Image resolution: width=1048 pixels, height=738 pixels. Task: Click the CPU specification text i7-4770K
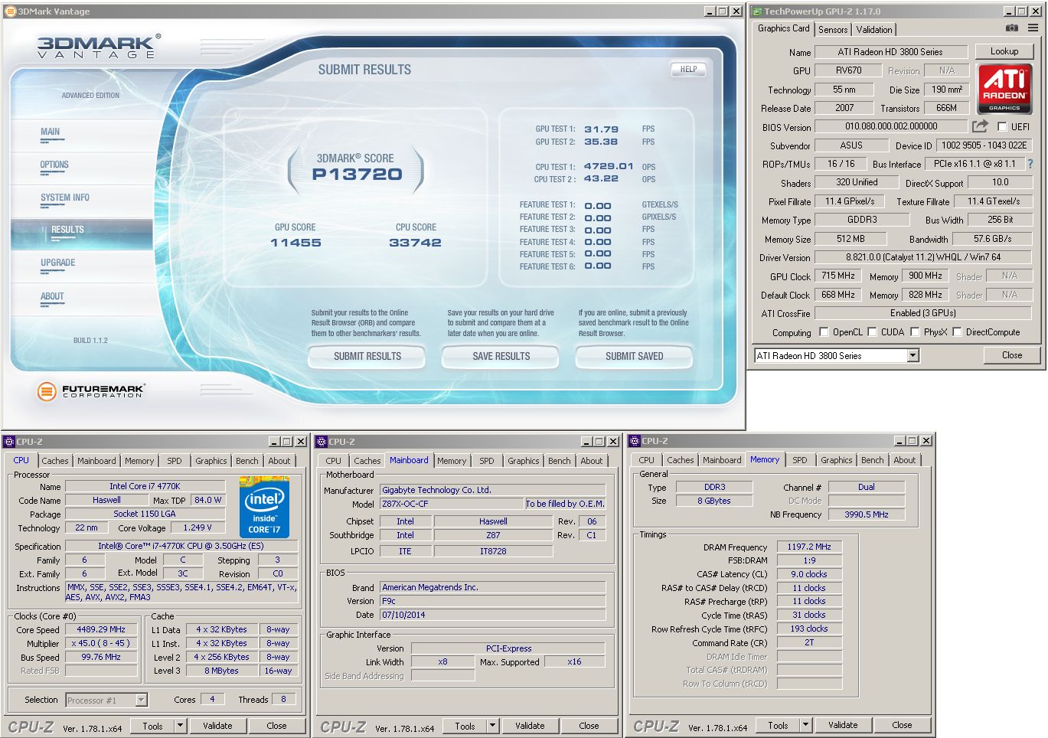[181, 546]
